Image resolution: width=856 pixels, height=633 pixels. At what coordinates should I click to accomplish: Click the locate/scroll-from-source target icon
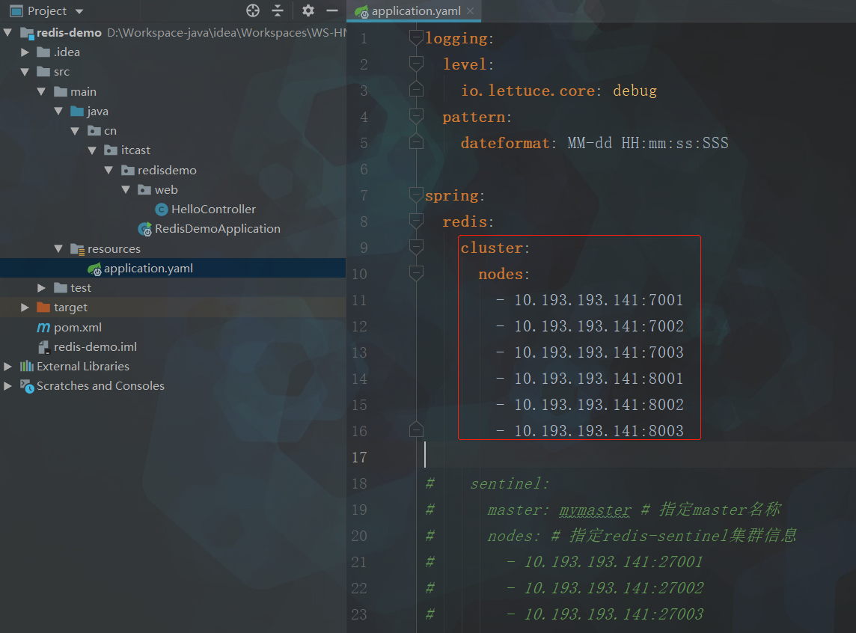tap(253, 10)
